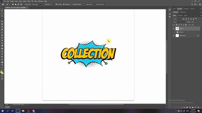Open the Filter menu

point(29,1)
